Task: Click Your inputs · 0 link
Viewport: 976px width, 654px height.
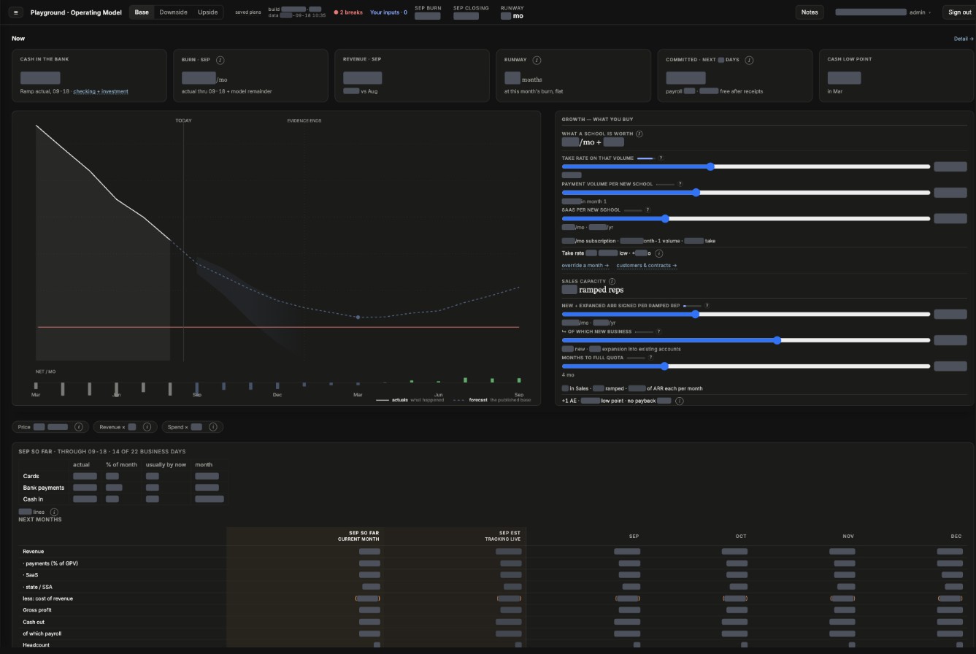Action: tap(388, 12)
